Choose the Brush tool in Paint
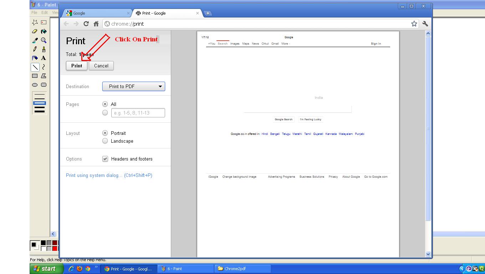 (44, 49)
